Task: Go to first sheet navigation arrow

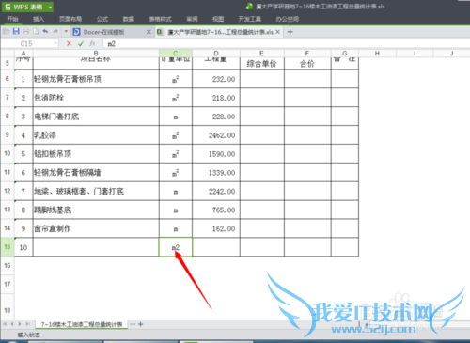Action: coord(5,324)
